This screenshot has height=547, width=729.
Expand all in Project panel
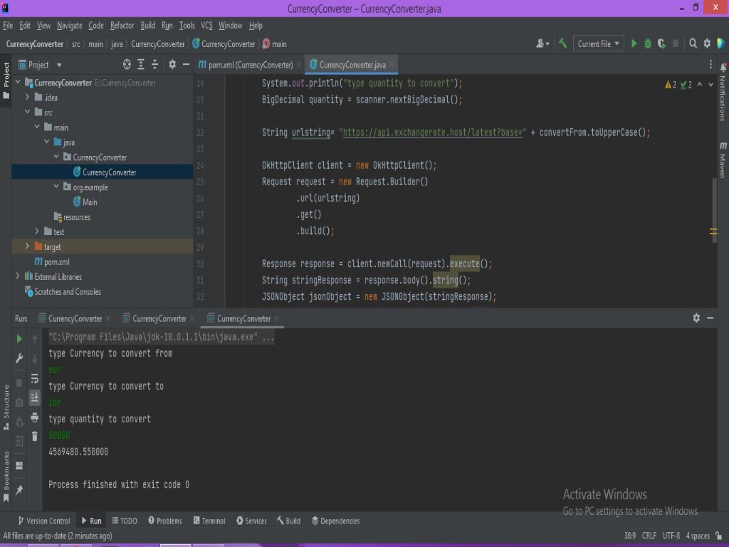point(140,65)
